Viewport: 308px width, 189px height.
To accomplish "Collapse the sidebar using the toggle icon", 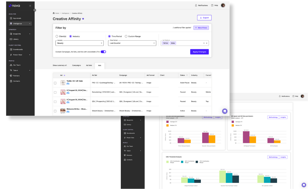I will (x=34, y=10).
